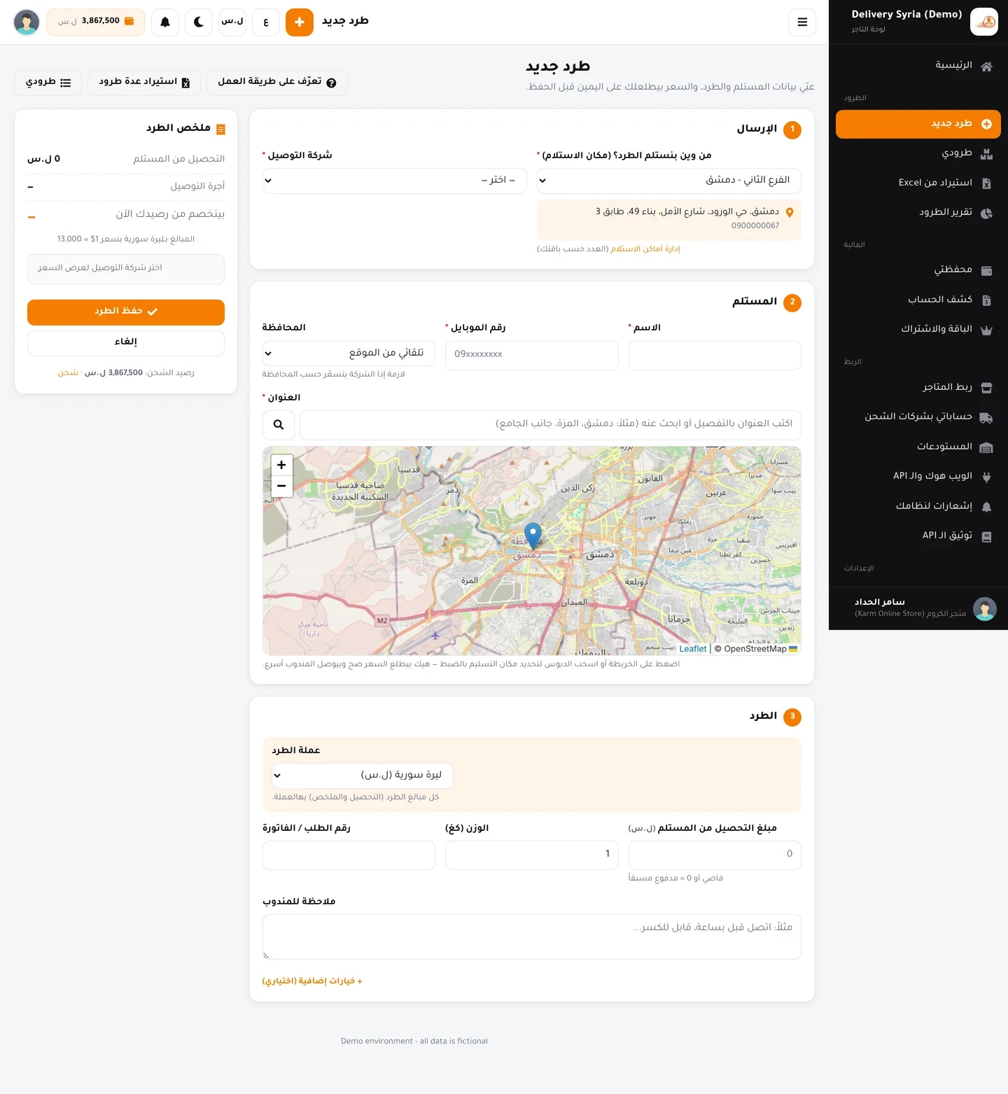
Task: Click the address search magnifier button
Action: pyautogui.click(x=278, y=425)
